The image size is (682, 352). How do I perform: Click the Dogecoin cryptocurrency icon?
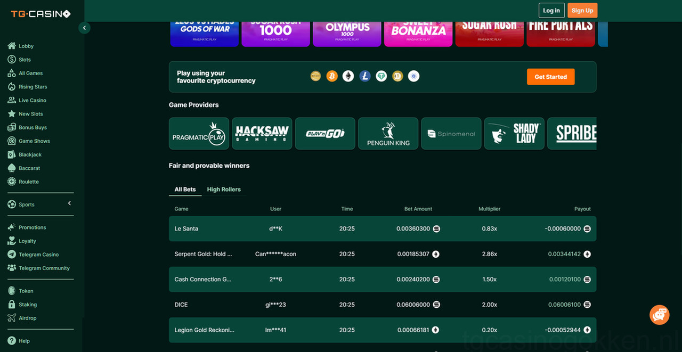point(397,76)
